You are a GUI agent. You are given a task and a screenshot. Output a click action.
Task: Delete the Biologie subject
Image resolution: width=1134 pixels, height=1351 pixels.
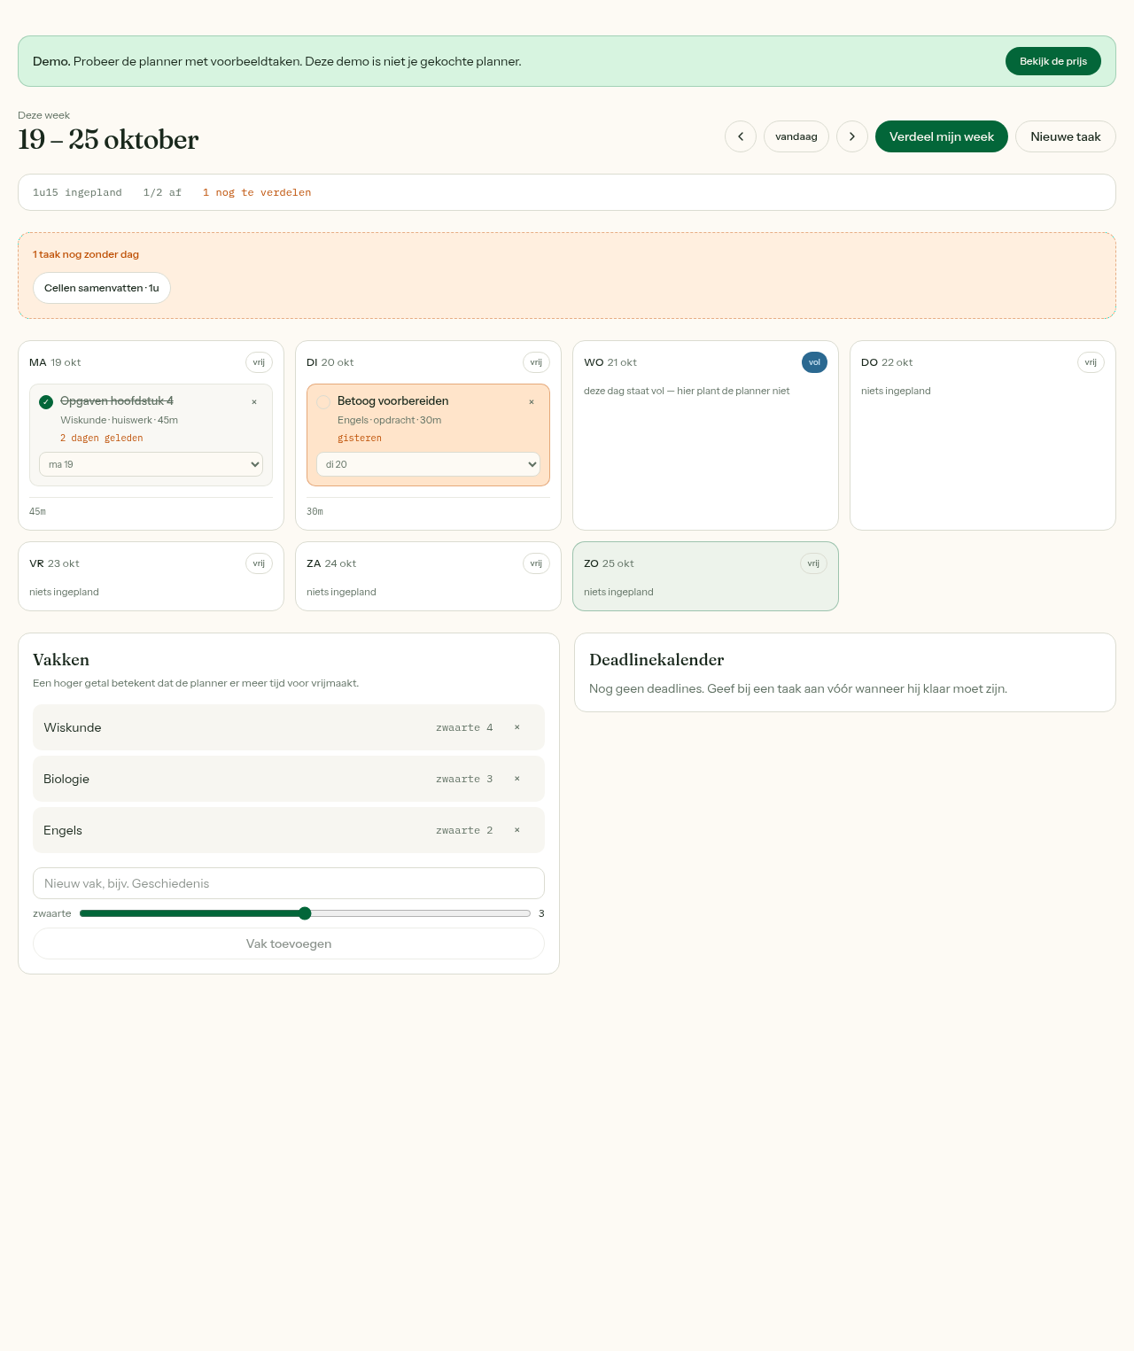pos(517,779)
